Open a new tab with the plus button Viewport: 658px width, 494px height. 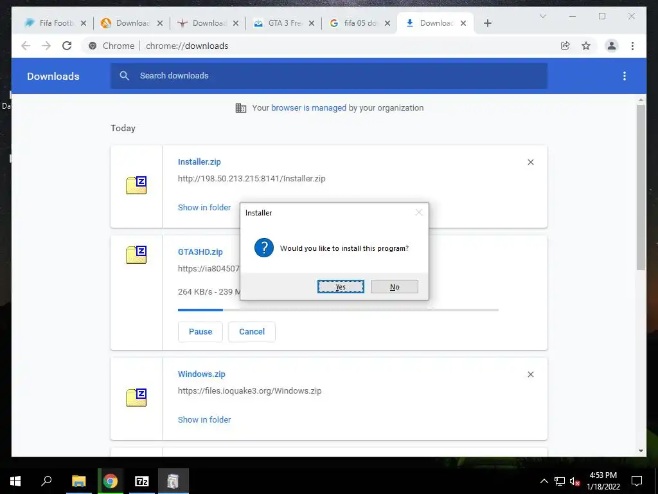click(487, 23)
